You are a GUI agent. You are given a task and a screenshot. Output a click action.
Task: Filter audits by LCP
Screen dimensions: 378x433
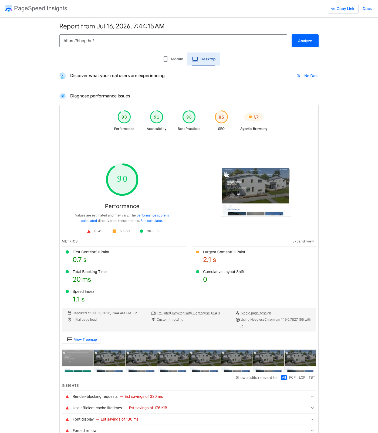click(x=302, y=378)
